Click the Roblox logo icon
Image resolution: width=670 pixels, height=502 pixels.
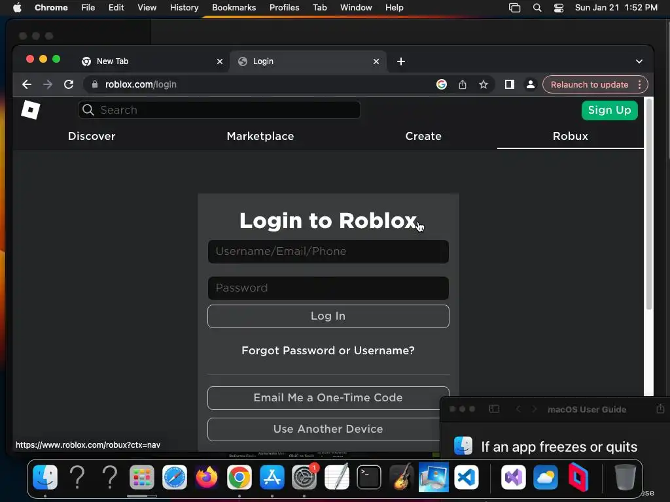[30, 110]
